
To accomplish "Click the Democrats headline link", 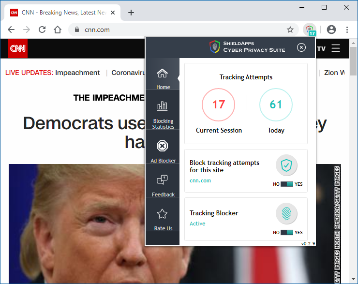I will [84, 133].
